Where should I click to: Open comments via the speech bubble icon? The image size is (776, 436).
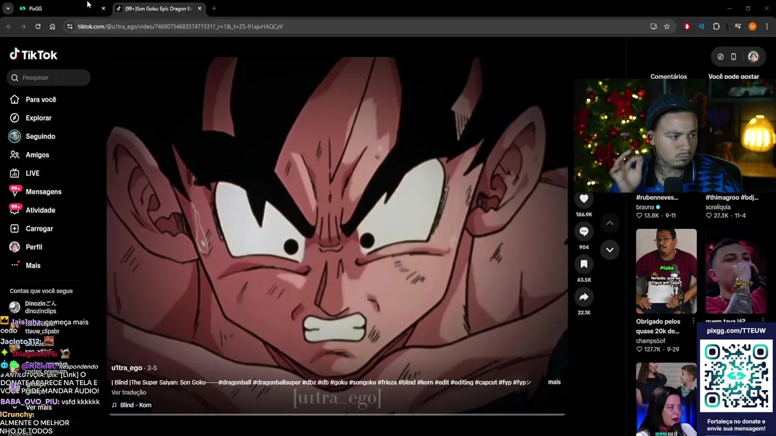coord(584,231)
